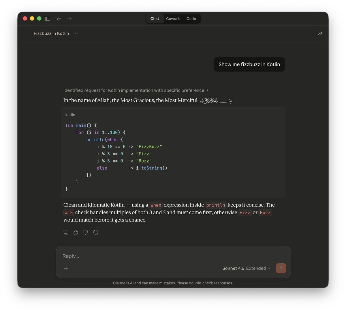Switch to the Chat tab

155,19
